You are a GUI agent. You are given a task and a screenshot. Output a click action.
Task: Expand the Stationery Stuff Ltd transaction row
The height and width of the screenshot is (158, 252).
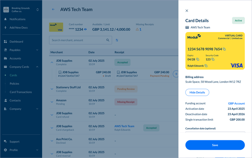(x=52, y=89)
